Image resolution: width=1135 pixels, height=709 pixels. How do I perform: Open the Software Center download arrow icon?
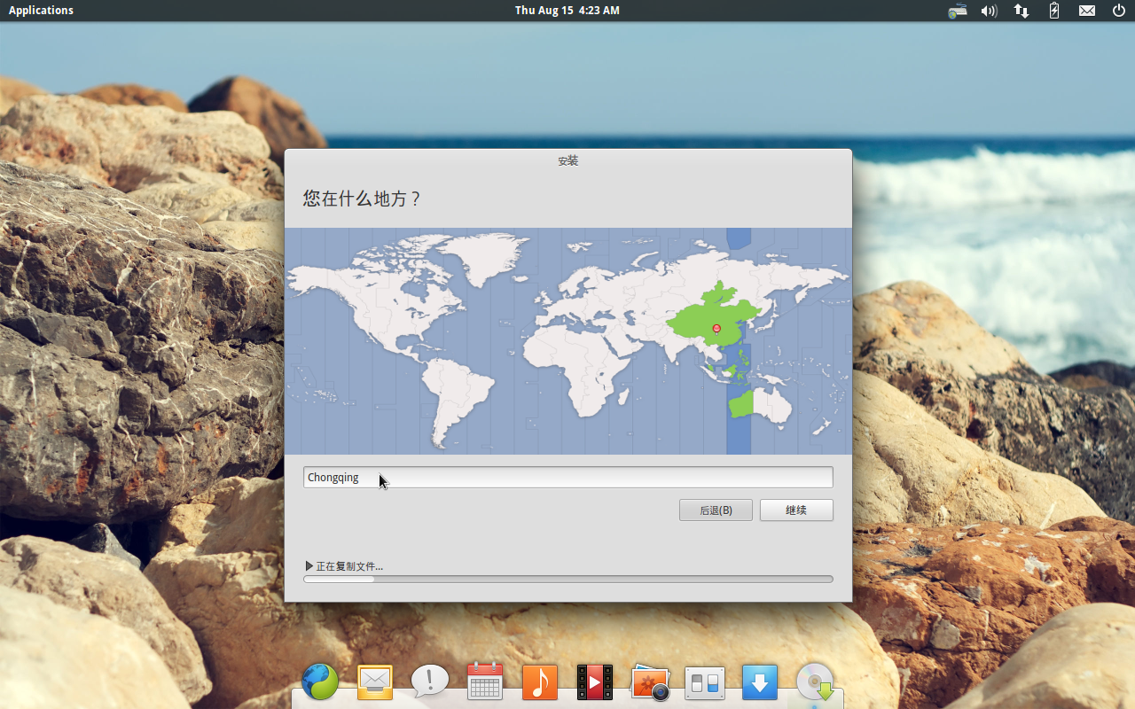click(760, 682)
